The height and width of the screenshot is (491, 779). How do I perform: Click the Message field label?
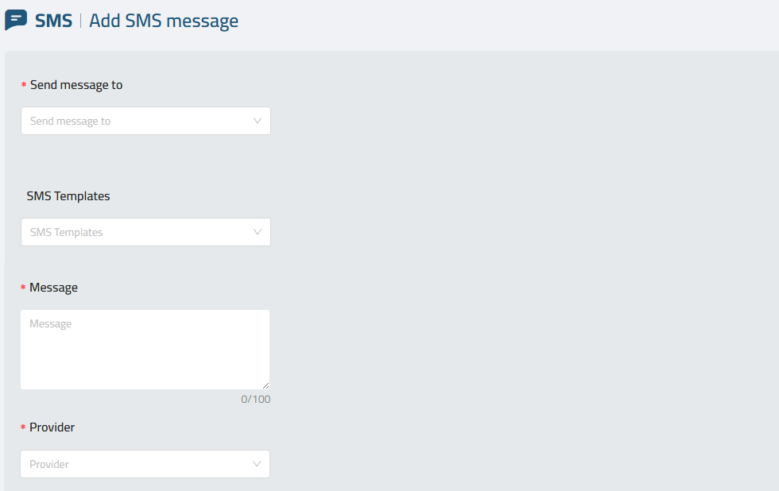(x=54, y=288)
